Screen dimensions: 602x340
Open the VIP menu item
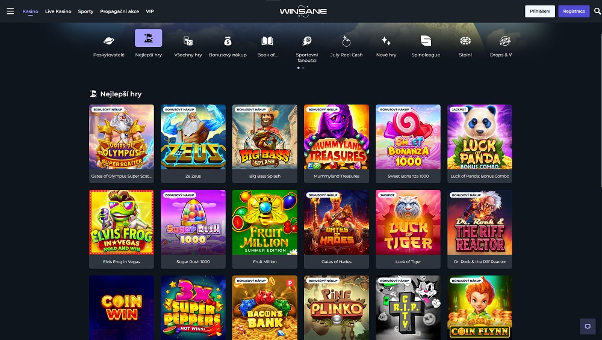point(150,11)
